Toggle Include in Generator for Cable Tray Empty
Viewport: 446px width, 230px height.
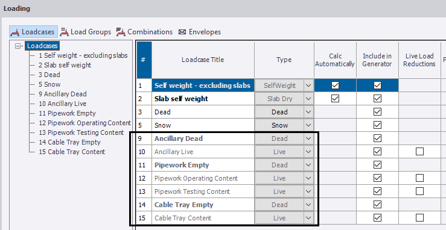(x=377, y=205)
